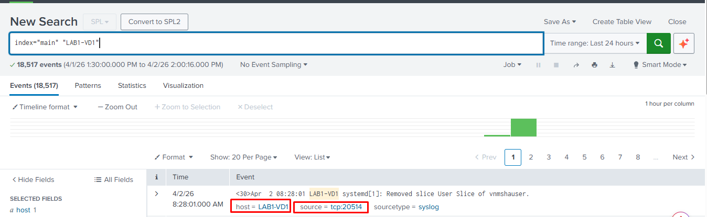707x217 pixels.
Task: Close the search view
Action: click(677, 21)
